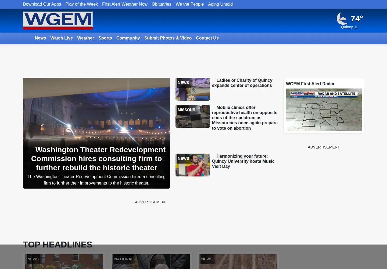This screenshot has width=387, height=269.
Task: Open Aging Untold link
Action: 220,4
